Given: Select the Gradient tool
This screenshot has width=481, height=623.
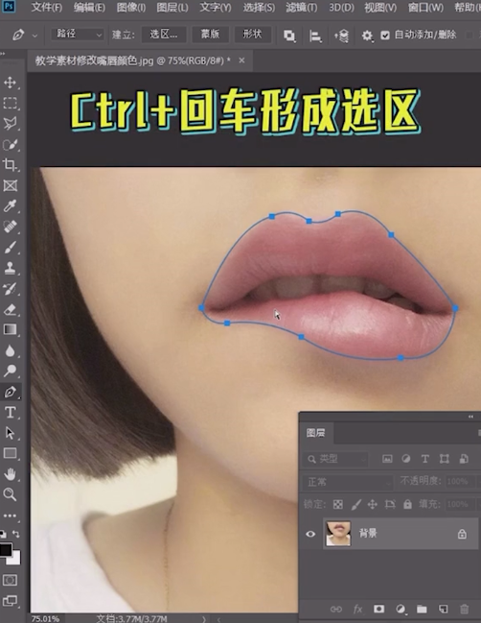Looking at the screenshot, I should click(10, 330).
